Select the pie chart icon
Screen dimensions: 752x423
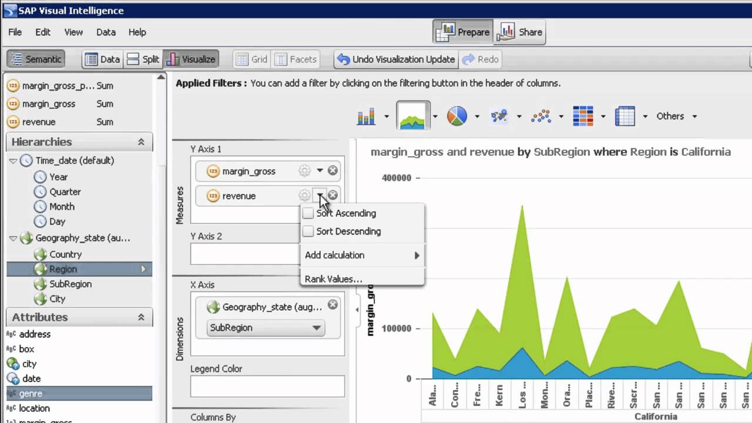tap(457, 116)
